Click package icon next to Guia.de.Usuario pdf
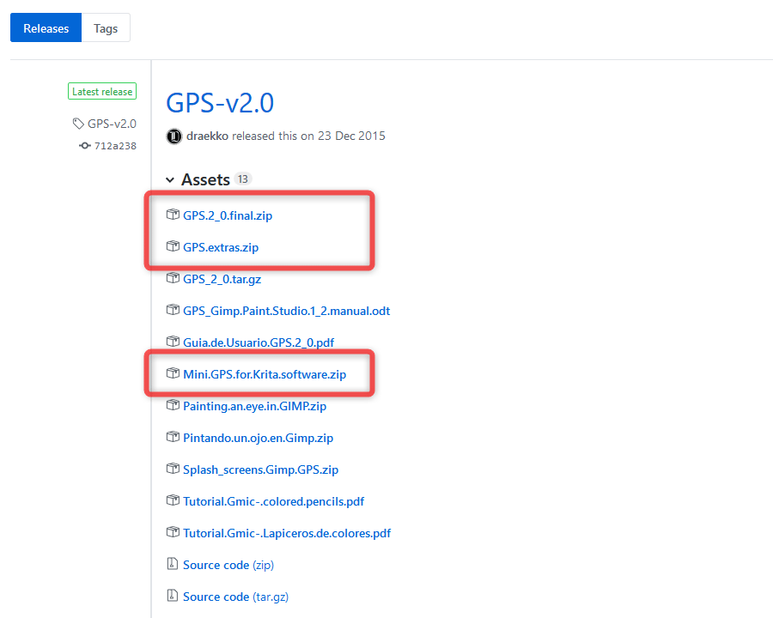 [173, 341]
